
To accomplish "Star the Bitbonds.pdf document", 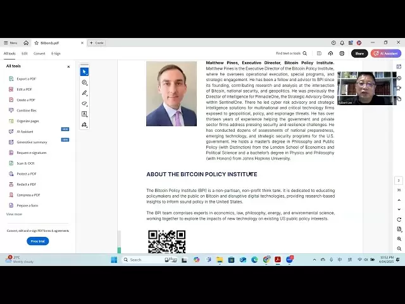I will (37, 43).
